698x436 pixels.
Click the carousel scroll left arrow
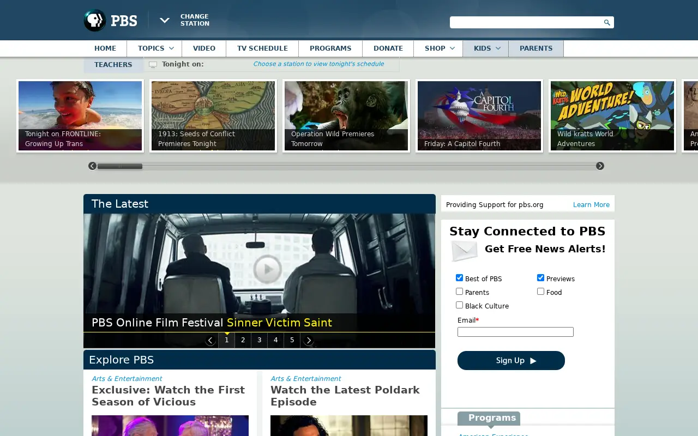pos(92,166)
